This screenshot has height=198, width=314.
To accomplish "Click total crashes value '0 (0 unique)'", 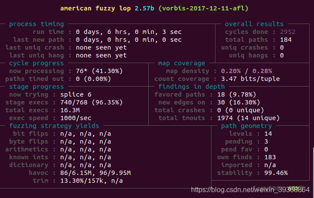I will tap(241, 110).
